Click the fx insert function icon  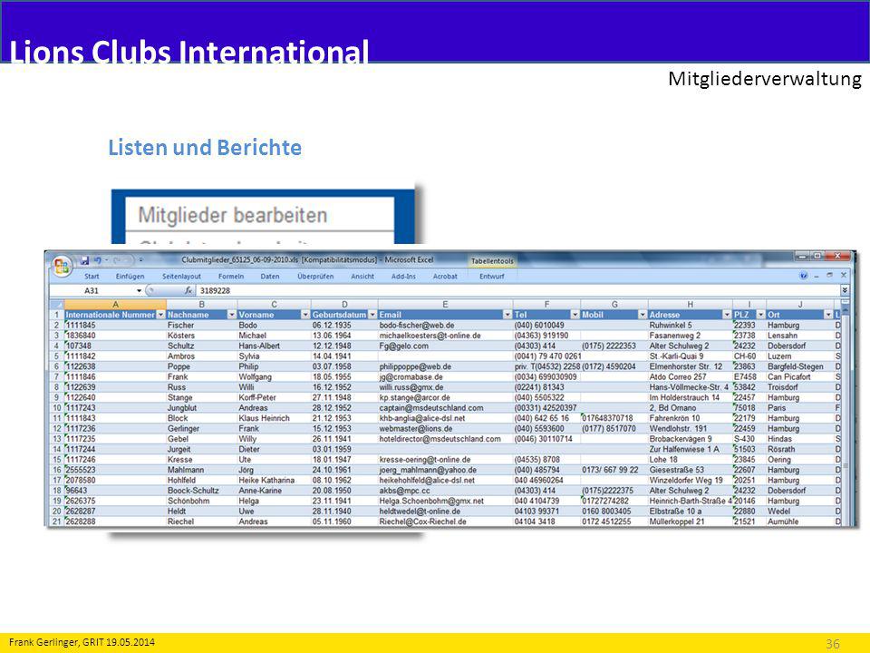click(188, 290)
